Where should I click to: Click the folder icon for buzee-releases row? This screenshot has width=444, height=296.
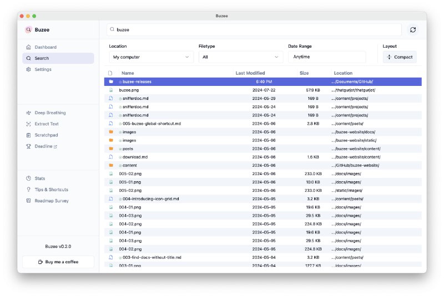111,81
